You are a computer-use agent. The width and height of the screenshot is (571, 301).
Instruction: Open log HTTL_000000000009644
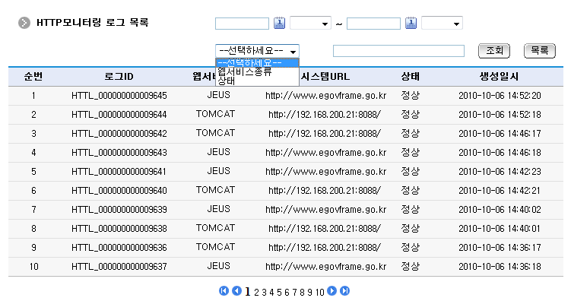pos(119,115)
